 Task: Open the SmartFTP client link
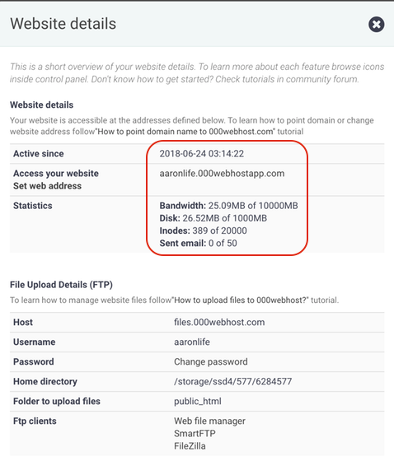point(195,434)
